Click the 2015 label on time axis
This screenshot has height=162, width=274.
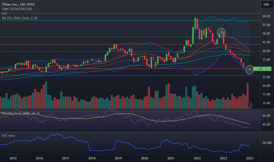pos(13,158)
